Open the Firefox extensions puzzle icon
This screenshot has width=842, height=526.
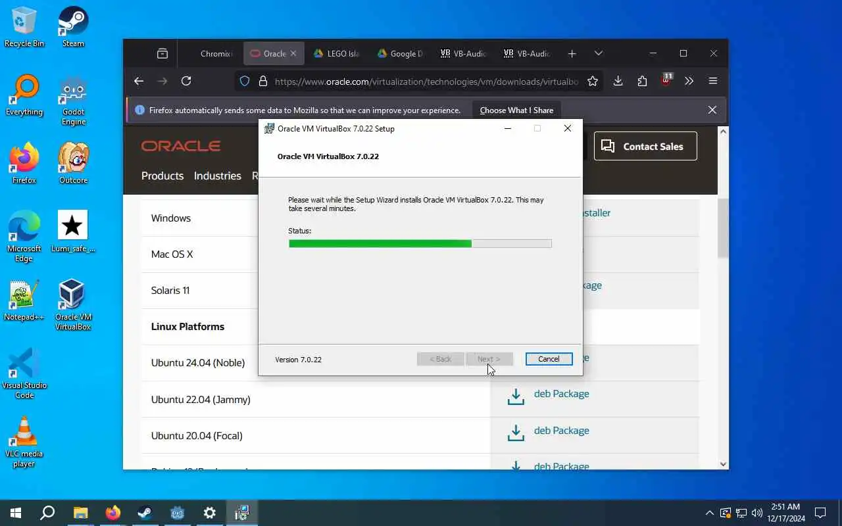coord(642,81)
